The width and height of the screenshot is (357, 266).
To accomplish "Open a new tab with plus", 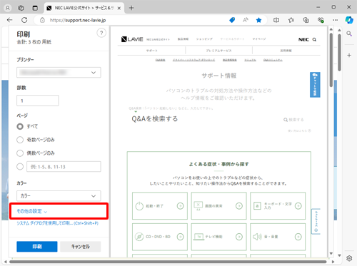I will (x=131, y=8).
